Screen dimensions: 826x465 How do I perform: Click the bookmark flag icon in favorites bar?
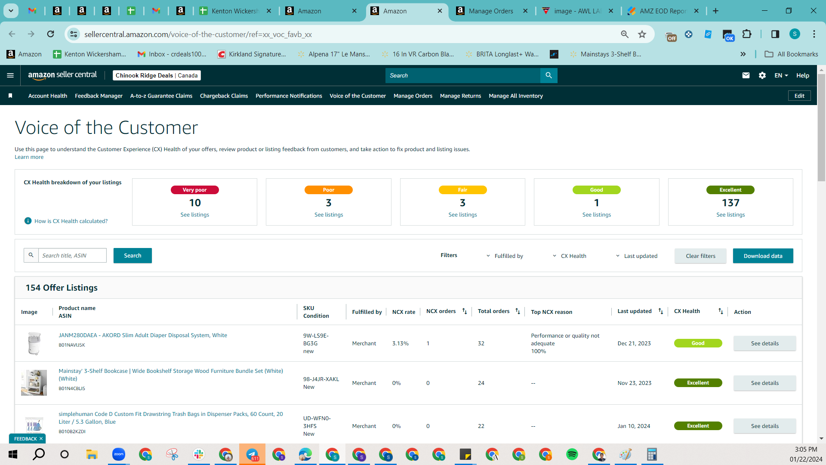coord(10,96)
